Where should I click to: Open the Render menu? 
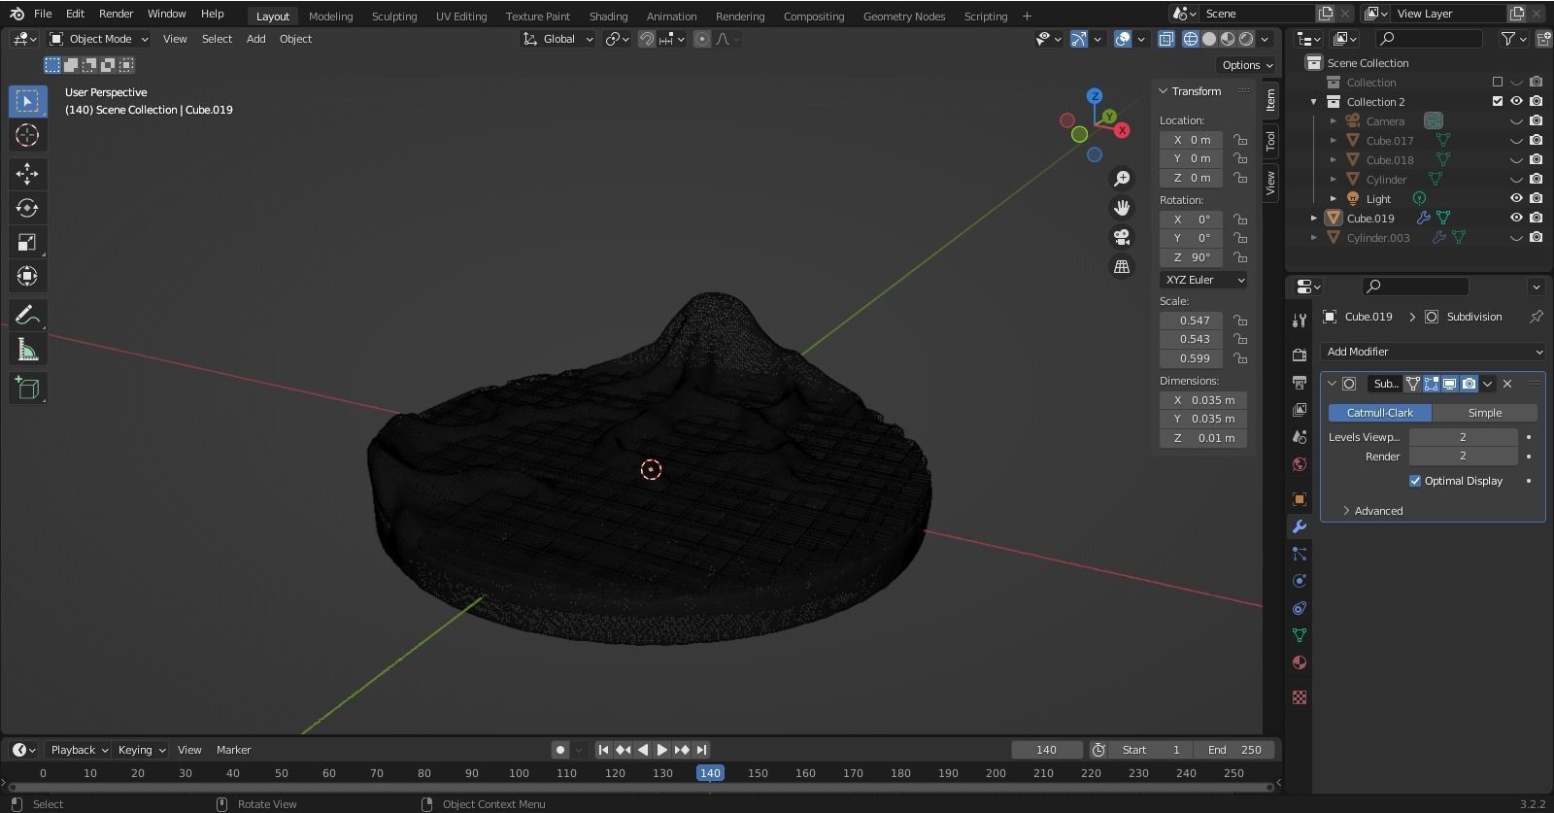click(x=116, y=14)
